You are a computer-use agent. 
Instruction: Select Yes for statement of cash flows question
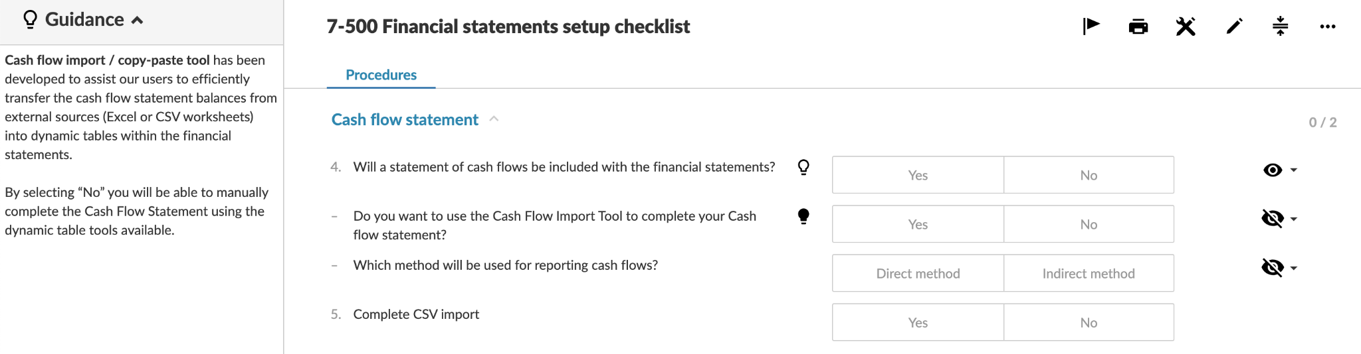point(918,175)
